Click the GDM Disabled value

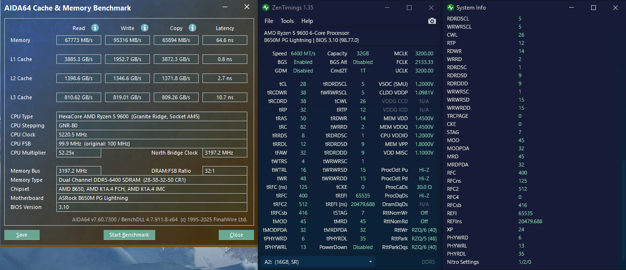pyautogui.click(x=303, y=71)
